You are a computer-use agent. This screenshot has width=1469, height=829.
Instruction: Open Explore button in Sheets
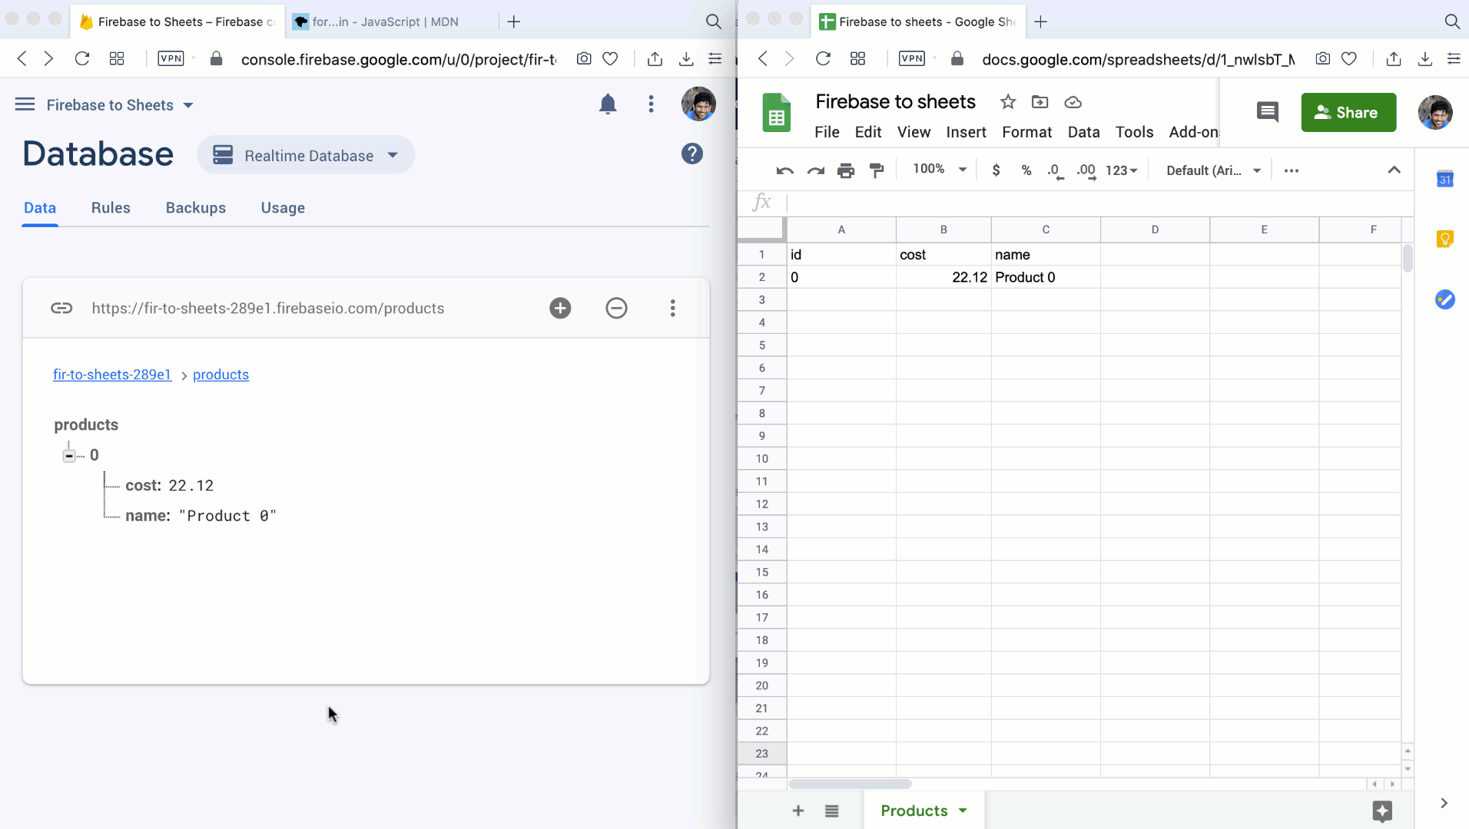(1381, 811)
